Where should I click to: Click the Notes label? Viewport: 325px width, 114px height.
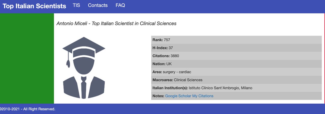158,96
